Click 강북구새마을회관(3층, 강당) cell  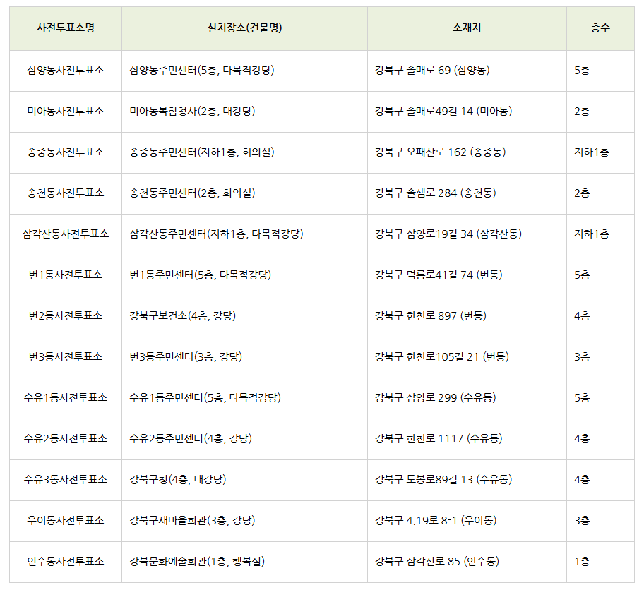click(192, 520)
